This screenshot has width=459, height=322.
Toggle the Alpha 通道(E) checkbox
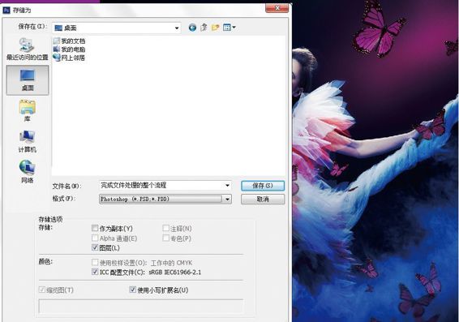(x=95, y=238)
